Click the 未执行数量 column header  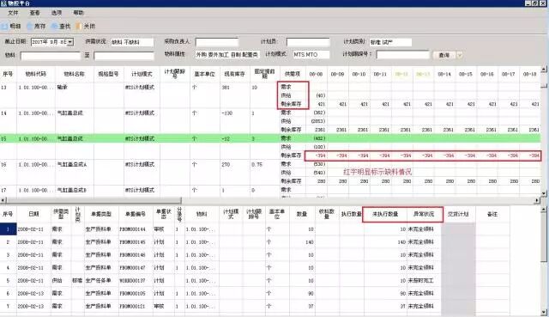click(x=385, y=214)
